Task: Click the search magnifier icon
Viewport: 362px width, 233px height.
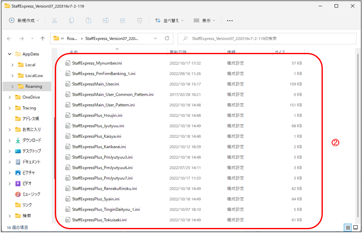Action: [x=185, y=39]
